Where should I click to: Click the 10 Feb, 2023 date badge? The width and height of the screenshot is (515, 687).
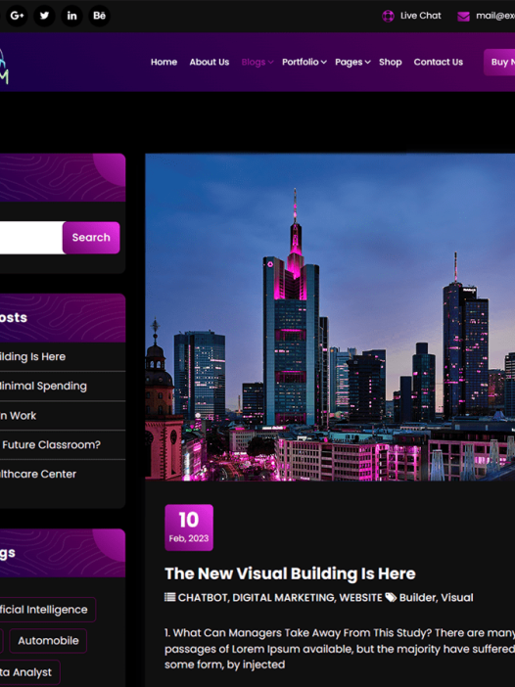coord(189,527)
